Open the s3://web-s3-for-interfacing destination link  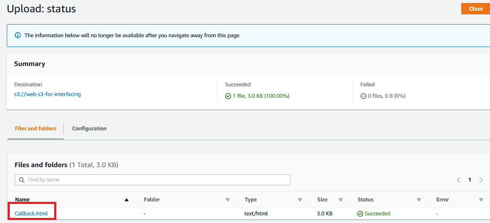[47, 94]
